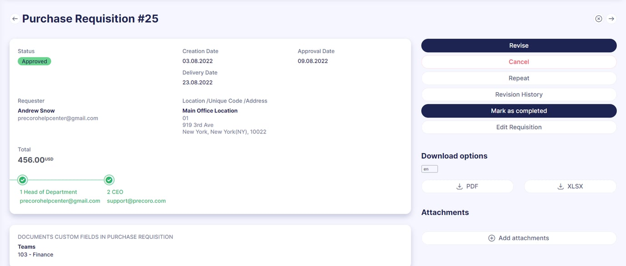
Task: Repeat this requisition
Action: [519, 78]
